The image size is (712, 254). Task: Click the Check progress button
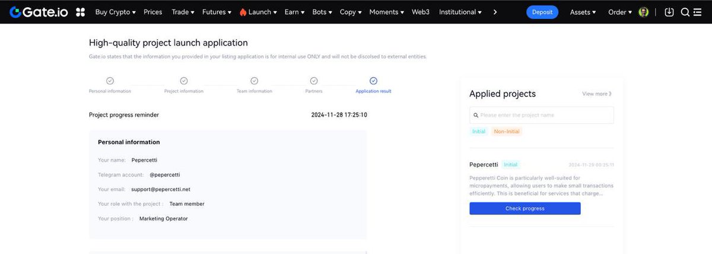click(525, 208)
